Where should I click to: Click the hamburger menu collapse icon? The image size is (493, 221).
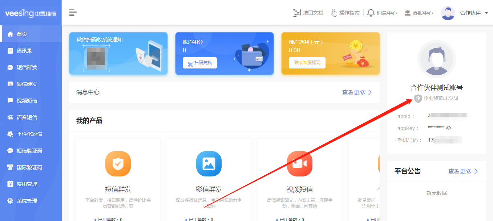point(73,12)
